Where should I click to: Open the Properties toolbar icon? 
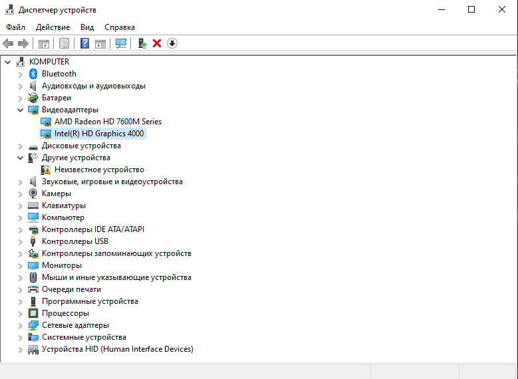64,43
